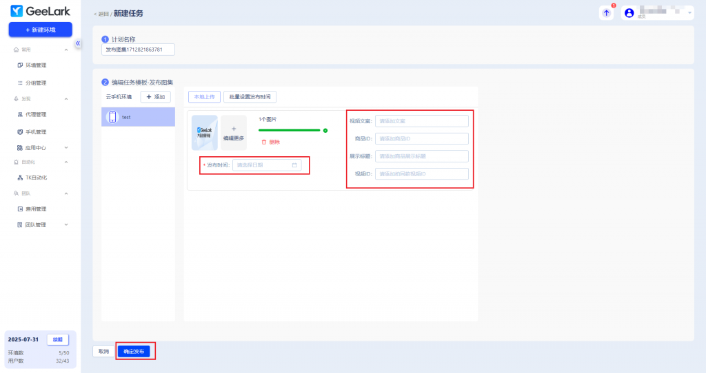This screenshot has width=706, height=373.
Task: Click the calendar icon in 发布时间 field
Action: pyautogui.click(x=294, y=165)
